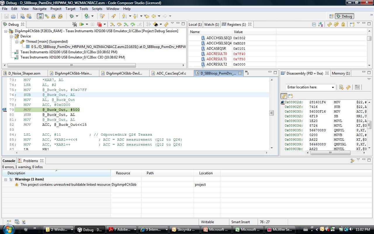Collapse the Warnings (1 item) group
This screenshot has width=374, height=234.
click(x=5, y=179)
